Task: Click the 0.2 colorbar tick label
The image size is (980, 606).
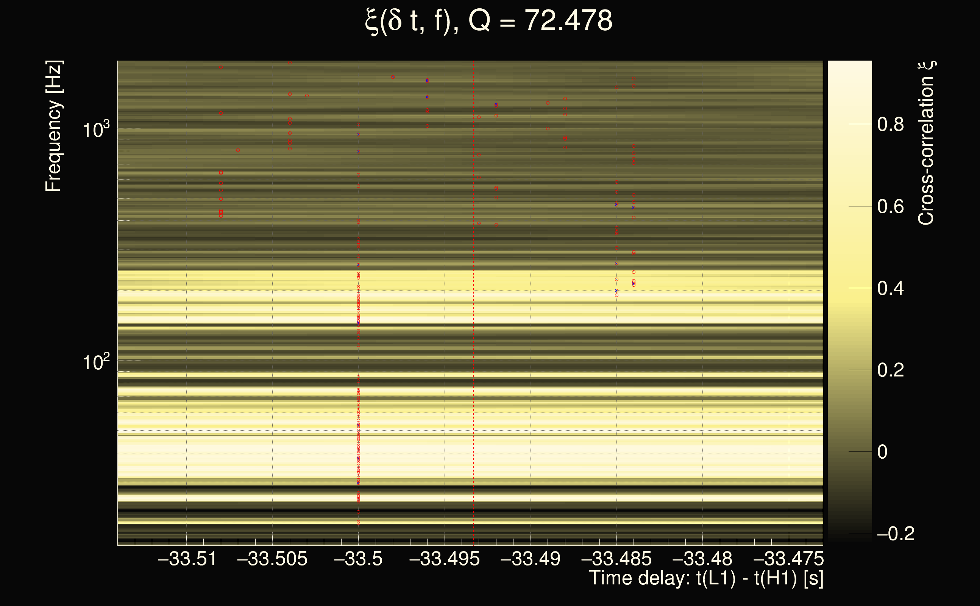Action: pos(890,370)
